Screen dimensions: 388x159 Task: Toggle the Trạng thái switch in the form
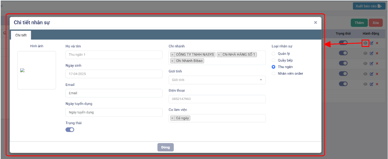tap(70, 130)
